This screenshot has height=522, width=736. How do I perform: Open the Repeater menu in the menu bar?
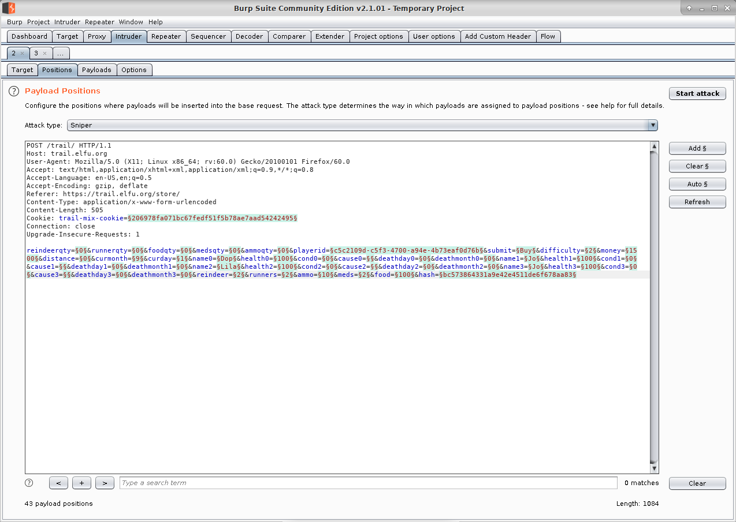pos(100,22)
